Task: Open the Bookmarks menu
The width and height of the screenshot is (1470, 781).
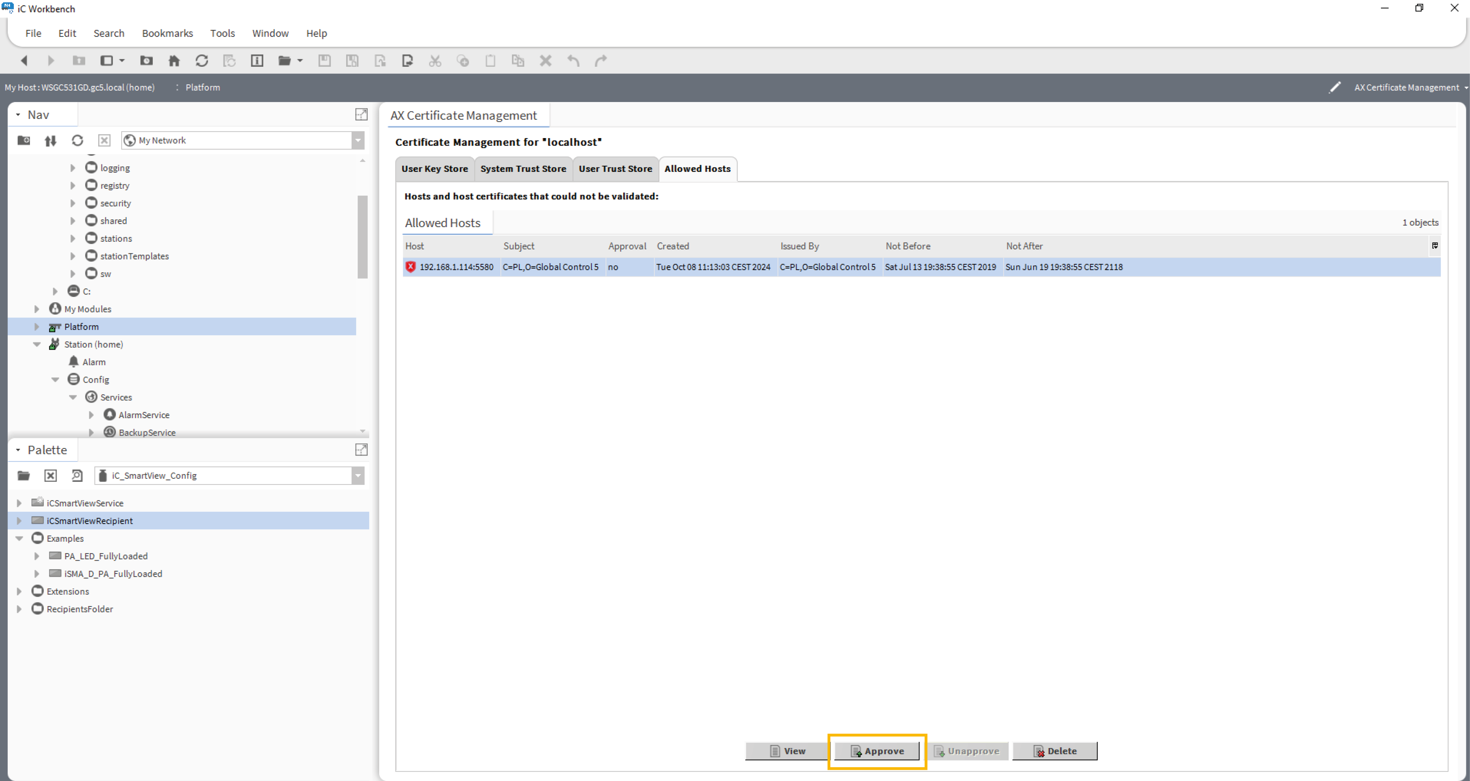Action: click(167, 33)
